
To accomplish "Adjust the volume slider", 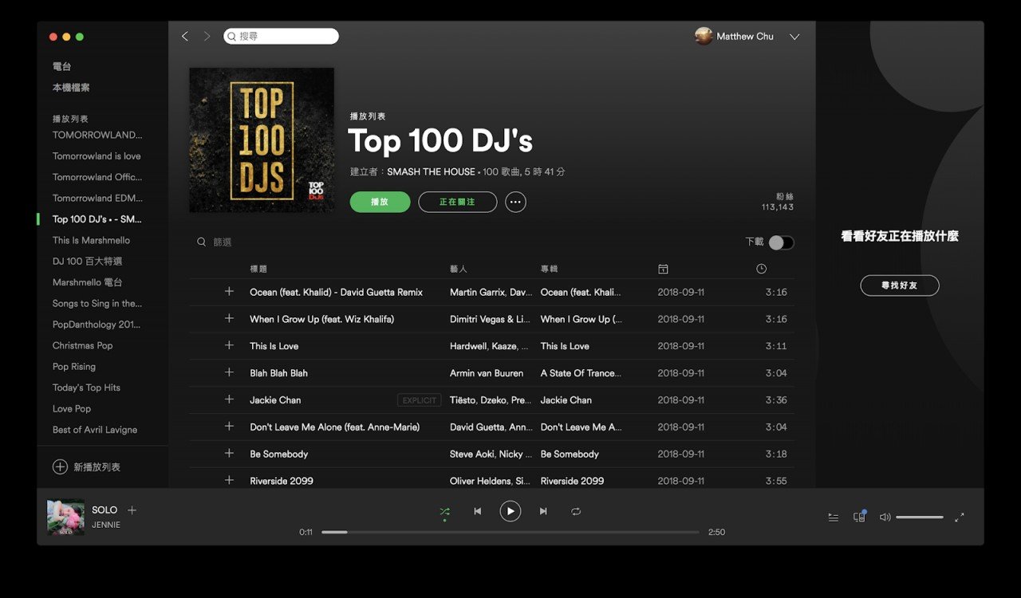I will click(920, 517).
